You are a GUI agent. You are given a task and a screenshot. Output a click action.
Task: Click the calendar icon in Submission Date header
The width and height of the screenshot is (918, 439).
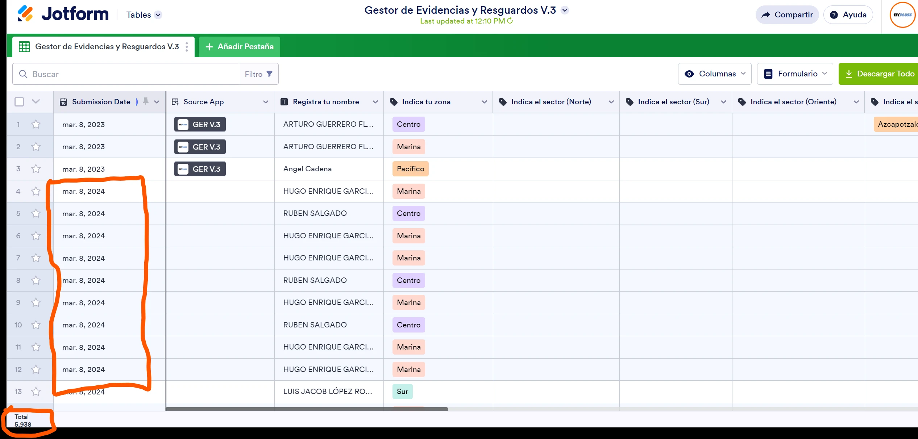click(x=63, y=102)
